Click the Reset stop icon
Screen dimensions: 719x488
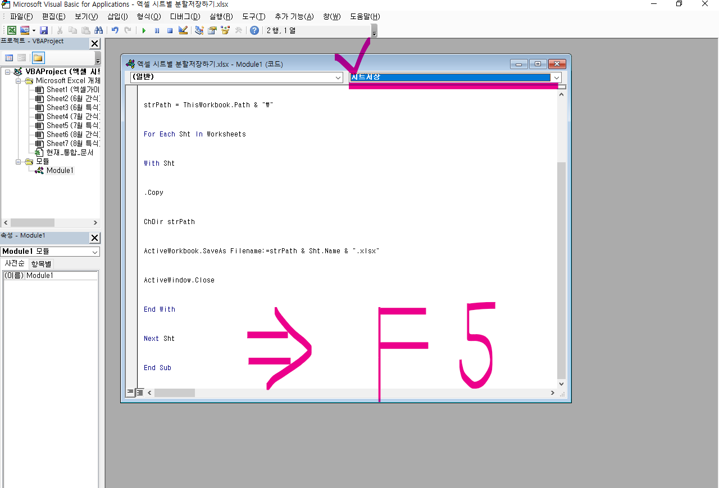(x=170, y=30)
